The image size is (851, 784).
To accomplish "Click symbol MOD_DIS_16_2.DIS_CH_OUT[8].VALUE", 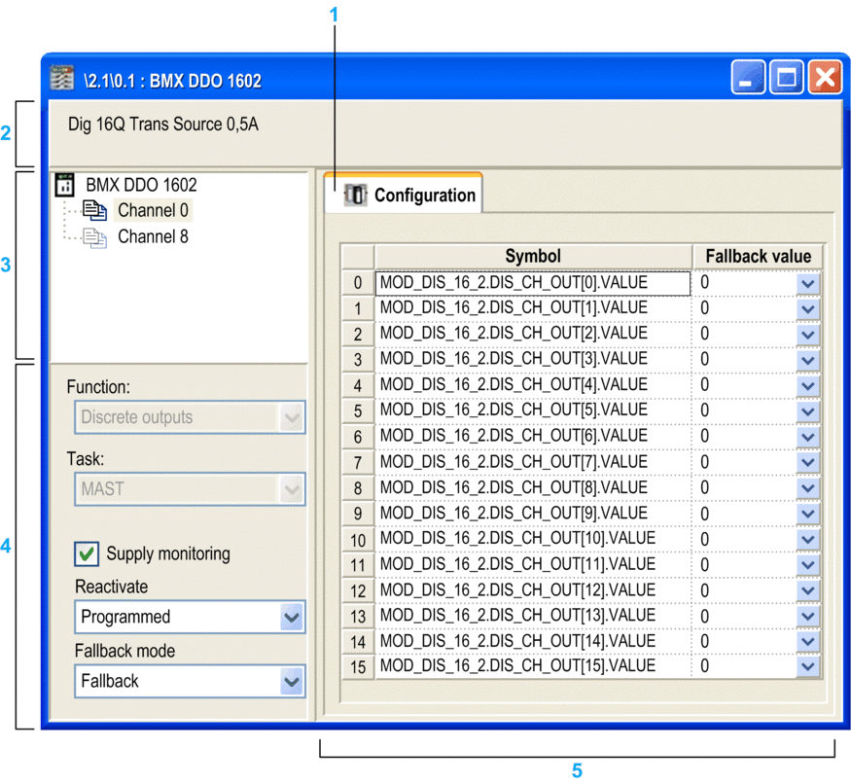I will click(514, 487).
